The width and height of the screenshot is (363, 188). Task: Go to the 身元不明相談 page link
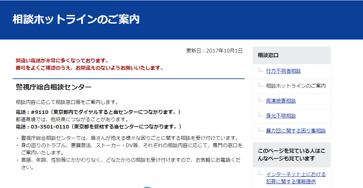281,116
